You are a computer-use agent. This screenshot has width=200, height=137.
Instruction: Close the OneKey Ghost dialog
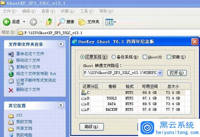click(195, 42)
